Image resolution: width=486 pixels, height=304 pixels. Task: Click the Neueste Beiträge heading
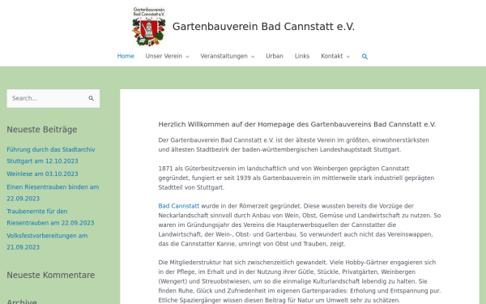42,130
